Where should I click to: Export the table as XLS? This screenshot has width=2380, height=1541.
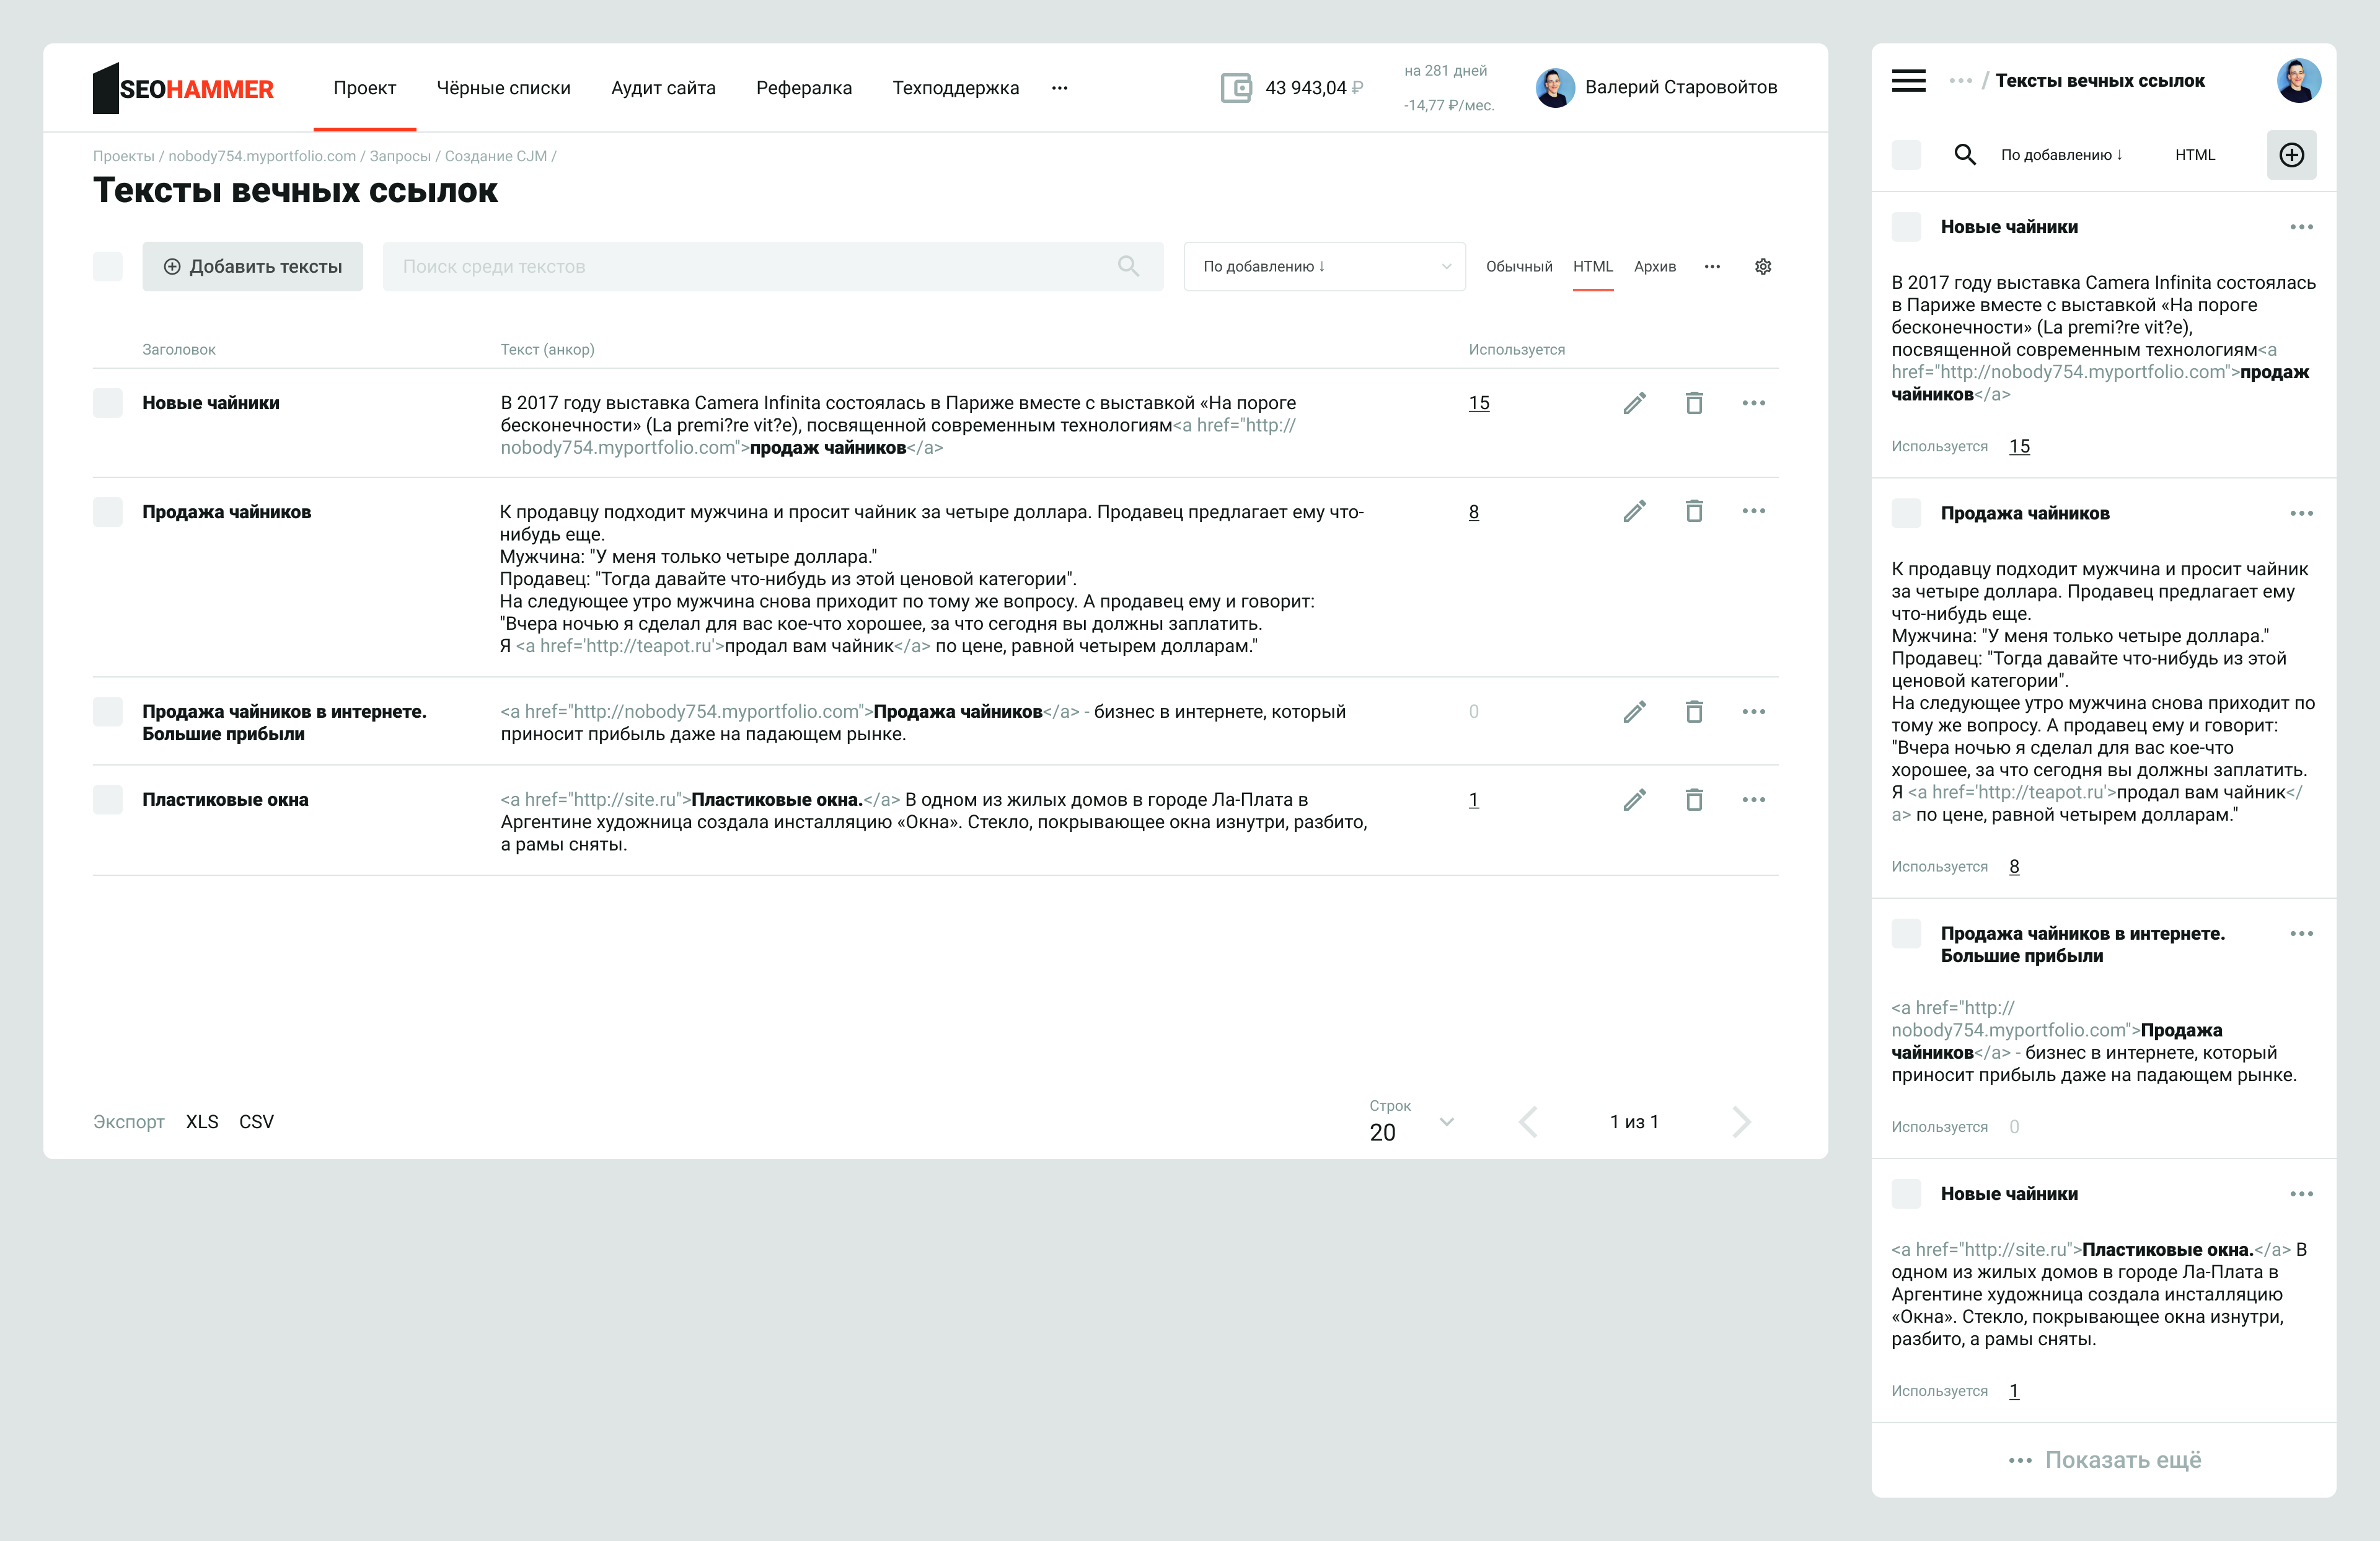pyautogui.click(x=202, y=1122)
